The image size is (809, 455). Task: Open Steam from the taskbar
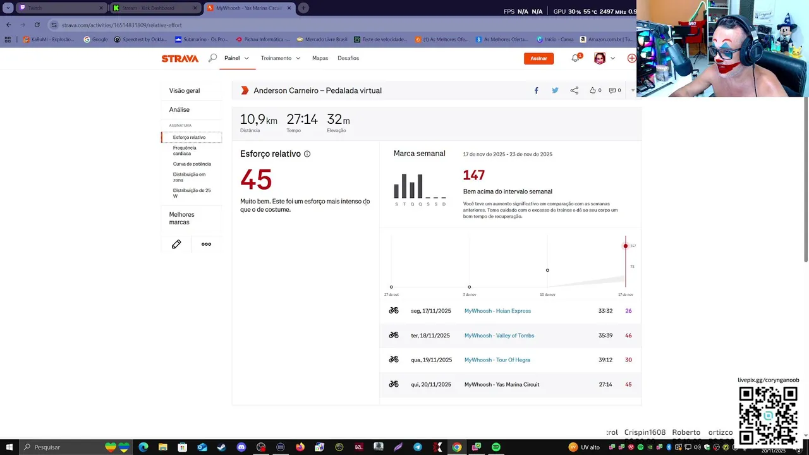click(x=221, y=447)
